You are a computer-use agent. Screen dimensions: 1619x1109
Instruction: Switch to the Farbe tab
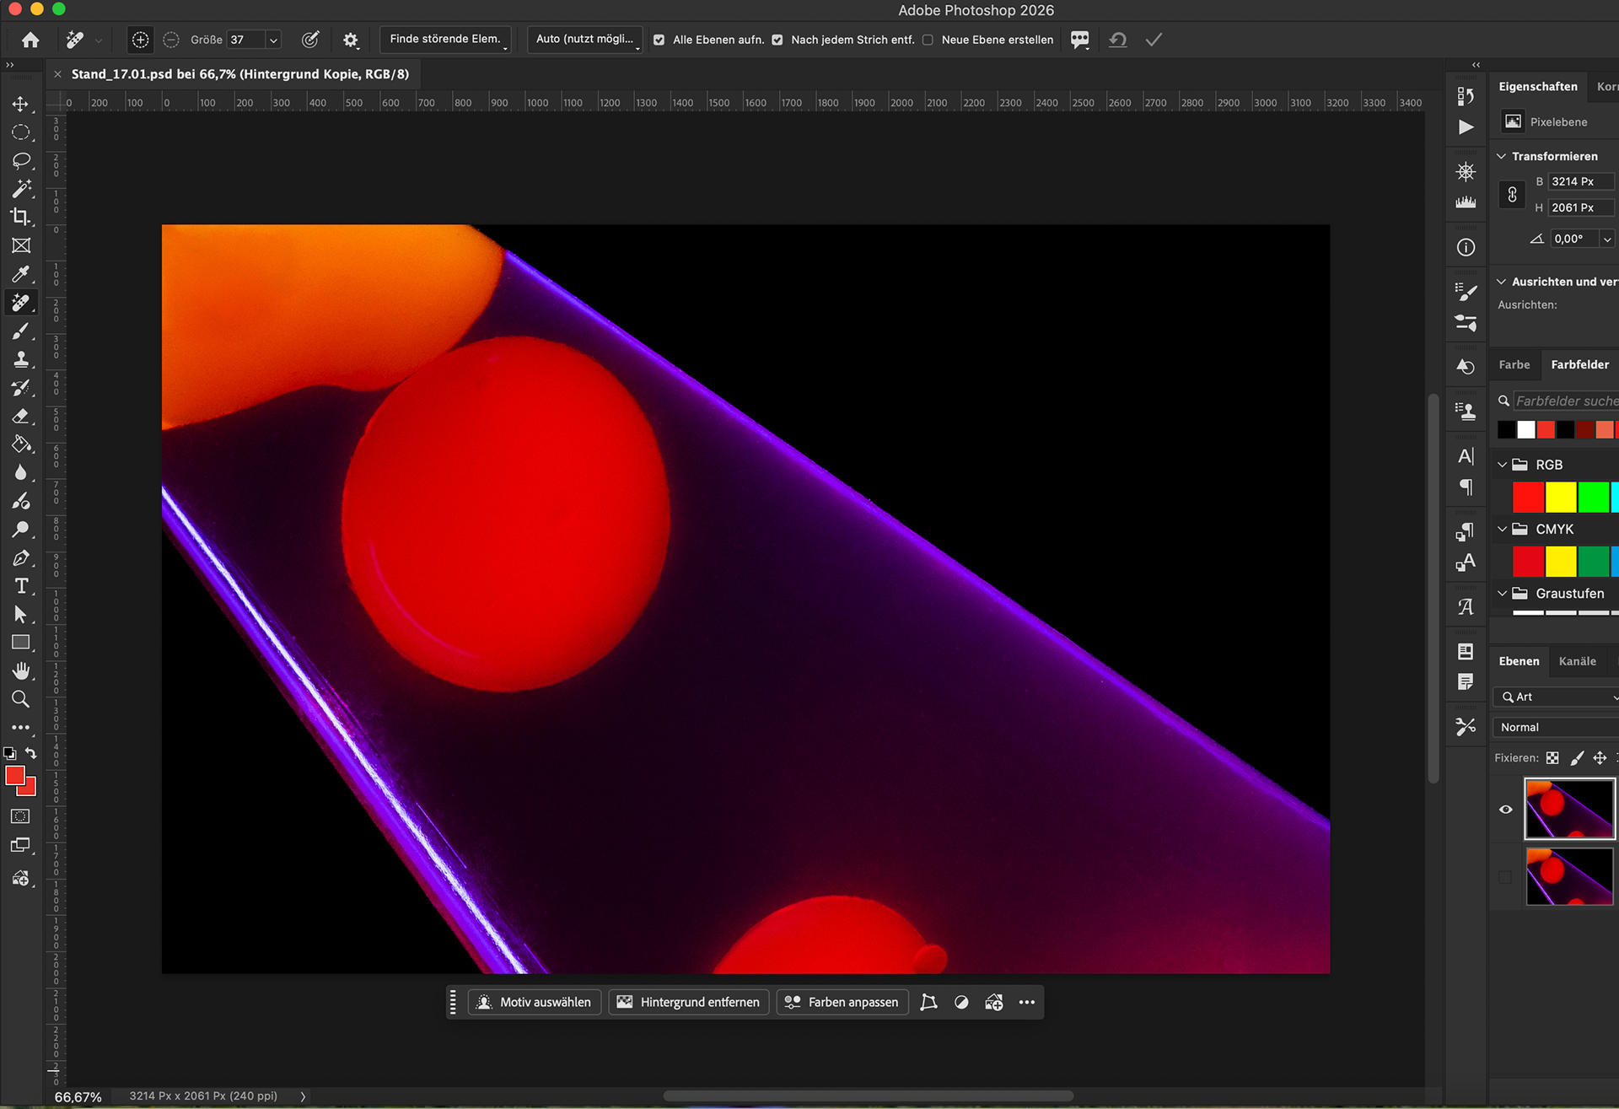[x=1514, y=364]
